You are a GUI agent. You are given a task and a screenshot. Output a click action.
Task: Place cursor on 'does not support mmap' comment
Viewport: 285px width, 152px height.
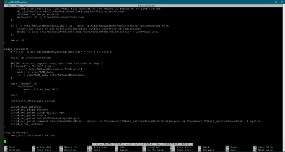57,63
